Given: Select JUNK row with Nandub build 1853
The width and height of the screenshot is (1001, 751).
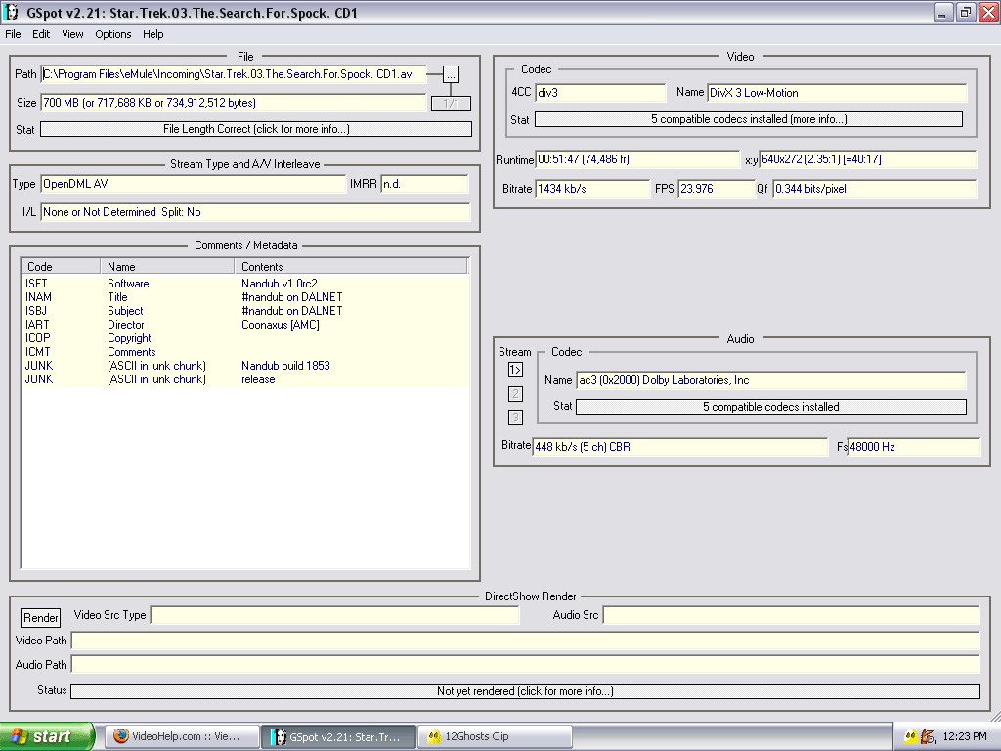Looking at the screenshot, I should tap(245, 366).
